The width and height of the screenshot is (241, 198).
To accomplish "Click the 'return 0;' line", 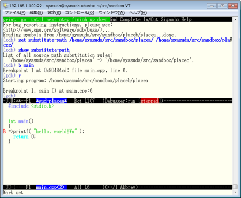I will (x=25, y=136).
